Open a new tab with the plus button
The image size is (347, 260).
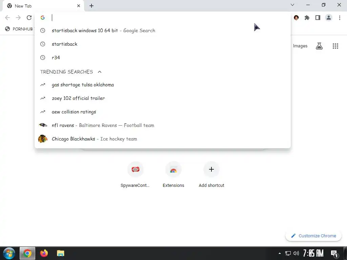91,6
